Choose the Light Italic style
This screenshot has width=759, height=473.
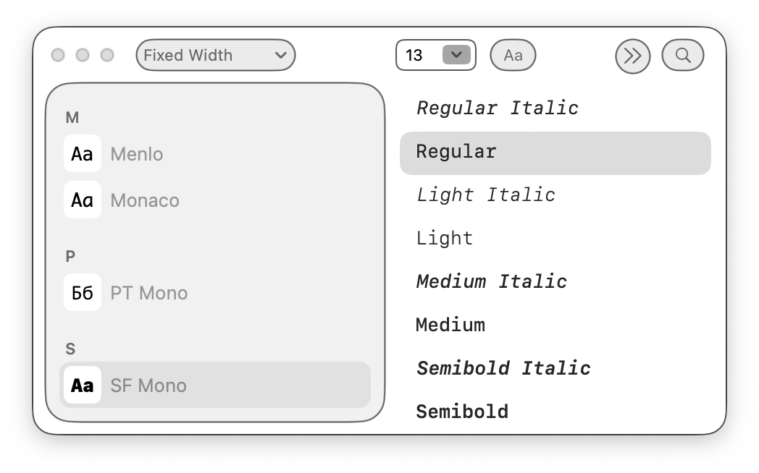click(486, 195)
